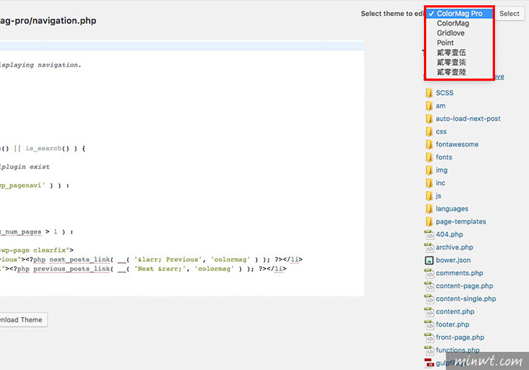Open js folder link
Image resolution: width=529 pixels, height=370 pixels.
(438, 196)
